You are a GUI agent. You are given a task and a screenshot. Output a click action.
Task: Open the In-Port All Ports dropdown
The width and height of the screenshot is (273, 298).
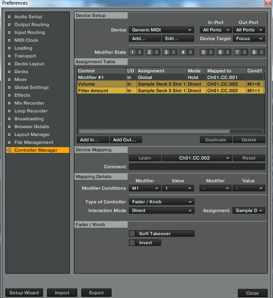tap(216, 30)
